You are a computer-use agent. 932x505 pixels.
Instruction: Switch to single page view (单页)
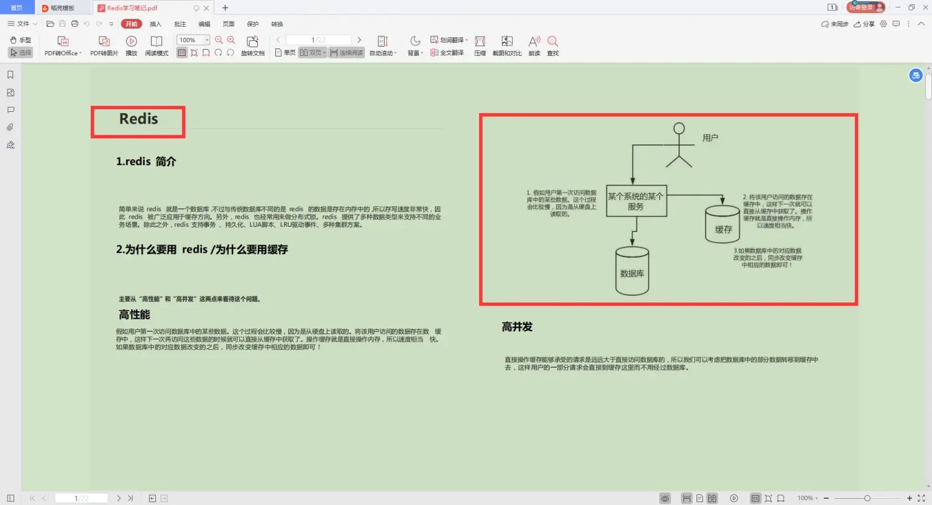tap(285, 53)
